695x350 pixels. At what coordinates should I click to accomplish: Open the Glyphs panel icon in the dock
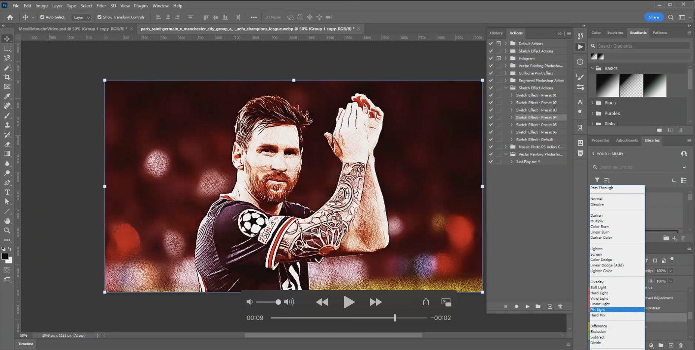tap(580, 128)
